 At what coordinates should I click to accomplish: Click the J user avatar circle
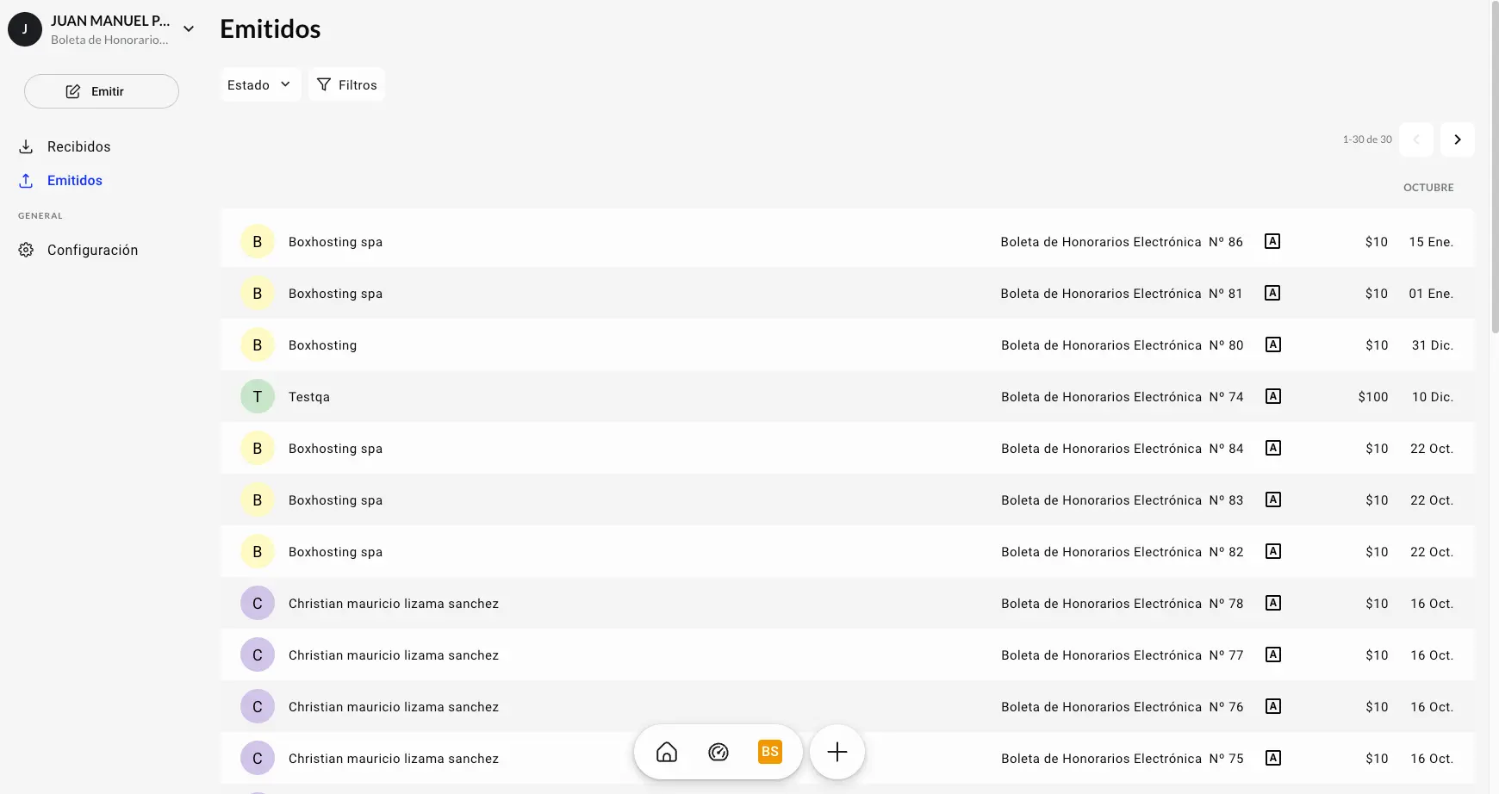click(x=25, y=29)
